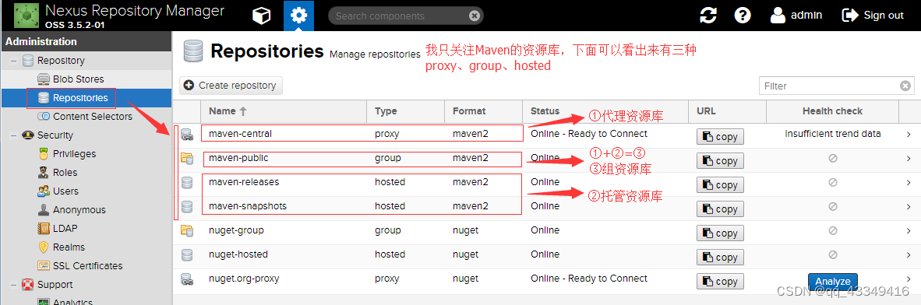921x305 pixels.
Task: Copy the maven-snapshots URL
Action: (720, 209)
